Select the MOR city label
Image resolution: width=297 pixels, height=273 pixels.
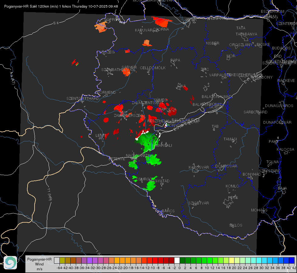click(231, 56)
